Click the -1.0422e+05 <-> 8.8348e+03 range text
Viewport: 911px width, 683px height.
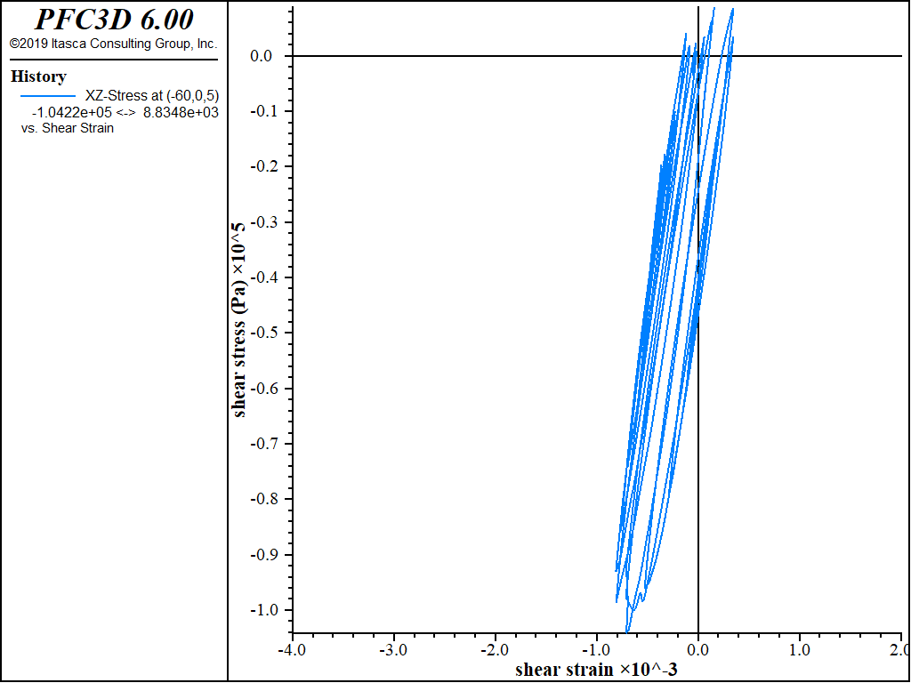pyautogui.click(x=125, y=112)
